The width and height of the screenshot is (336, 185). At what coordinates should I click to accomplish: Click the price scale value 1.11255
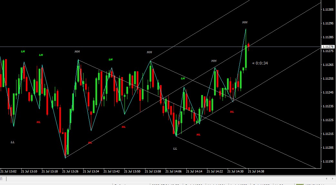[328, 78]
